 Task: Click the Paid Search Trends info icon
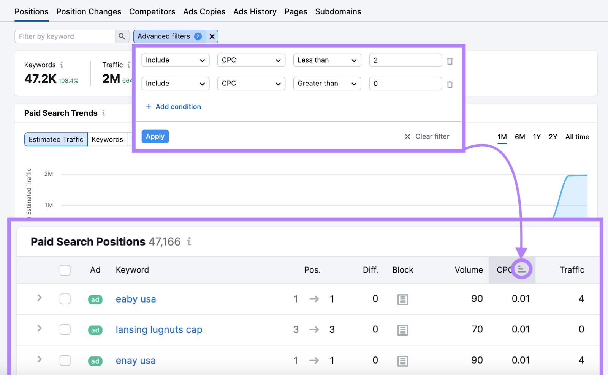pos(104,113)
